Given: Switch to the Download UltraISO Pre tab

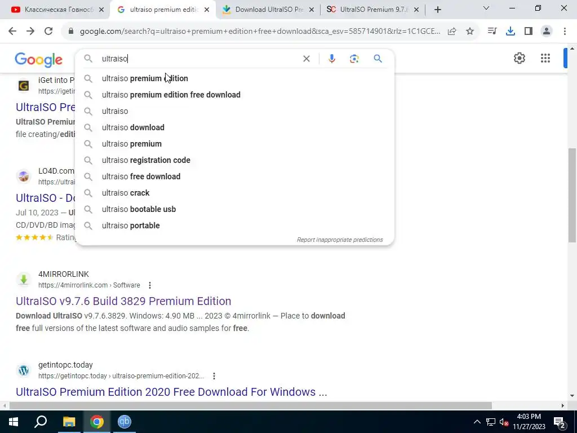Looking at the screenshot, I should tap(268, 10).
